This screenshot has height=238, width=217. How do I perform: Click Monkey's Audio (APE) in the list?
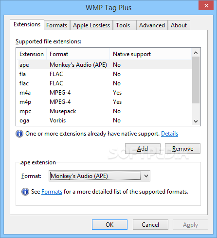78,65
